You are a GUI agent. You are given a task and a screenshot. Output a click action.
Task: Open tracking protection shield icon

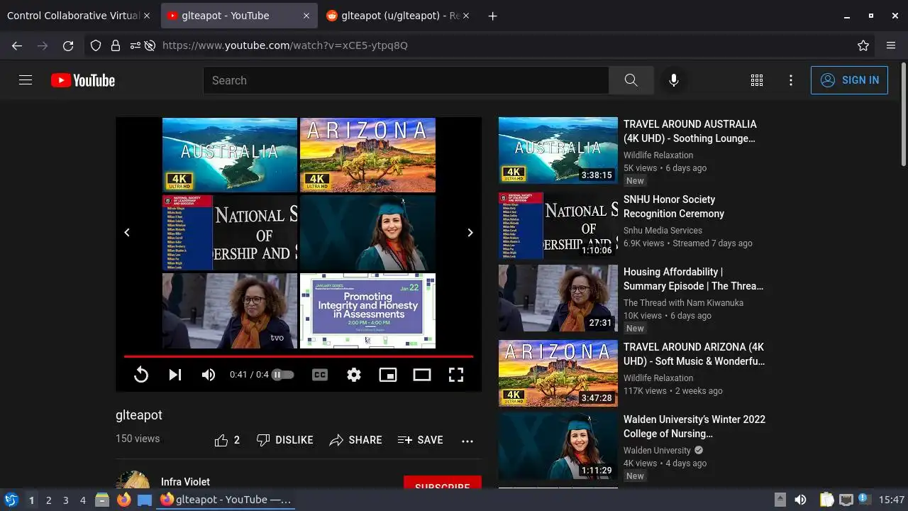tap(96, 45)
